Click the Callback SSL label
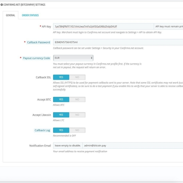This screenshot has height=183, width=183. pos(43,77)
